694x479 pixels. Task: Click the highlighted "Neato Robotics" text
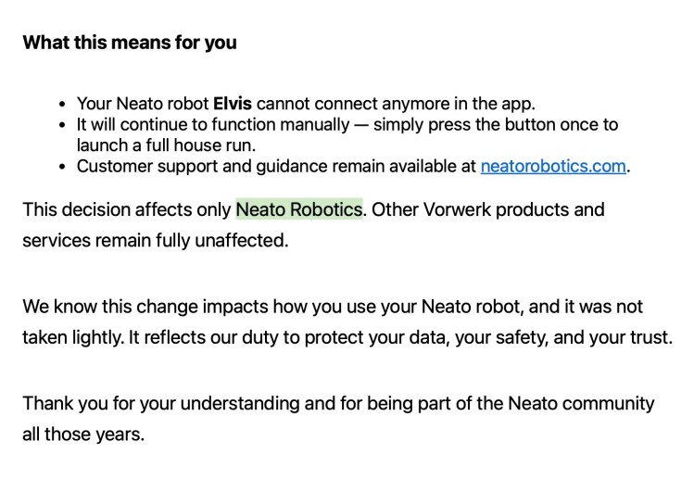(298, 209)
